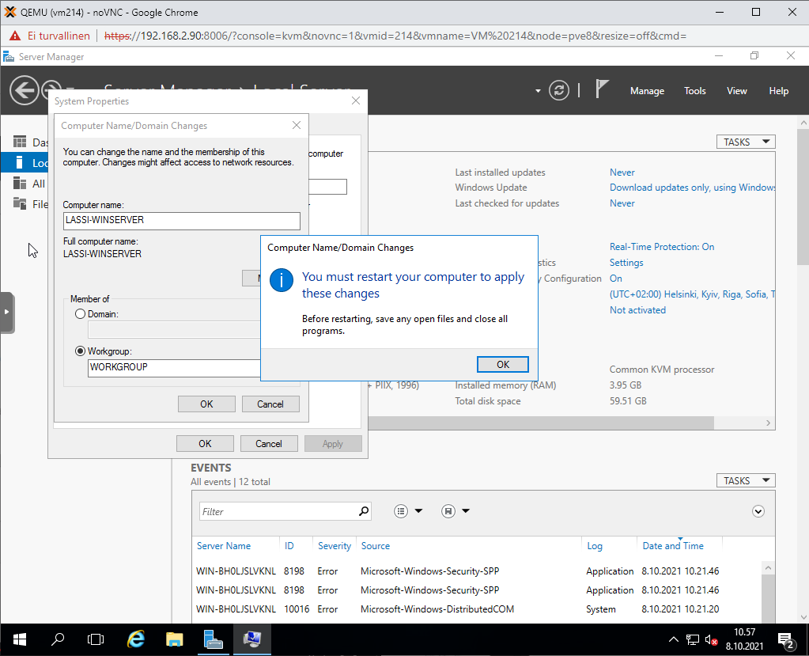
Task: Cancel the Computer Name/Domain Changes dialog
Action: click(270, 404)
